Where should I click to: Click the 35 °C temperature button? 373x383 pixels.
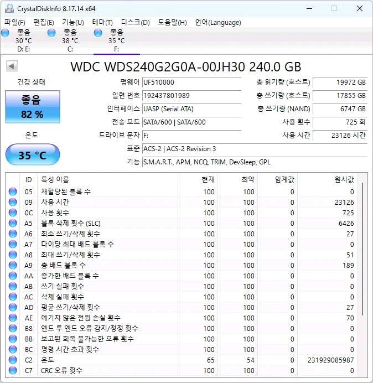point(33,154)
